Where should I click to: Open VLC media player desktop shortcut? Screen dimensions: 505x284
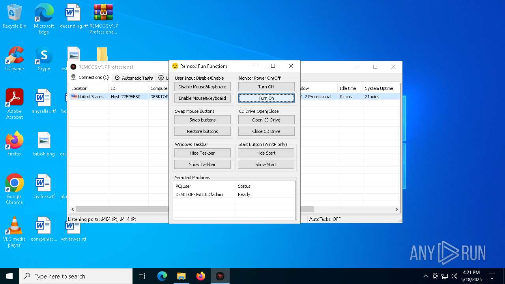pyautogui.click(x=15, y=232)
